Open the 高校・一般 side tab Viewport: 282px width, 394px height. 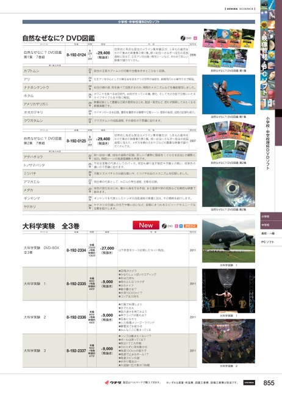(x=271, y=234)
